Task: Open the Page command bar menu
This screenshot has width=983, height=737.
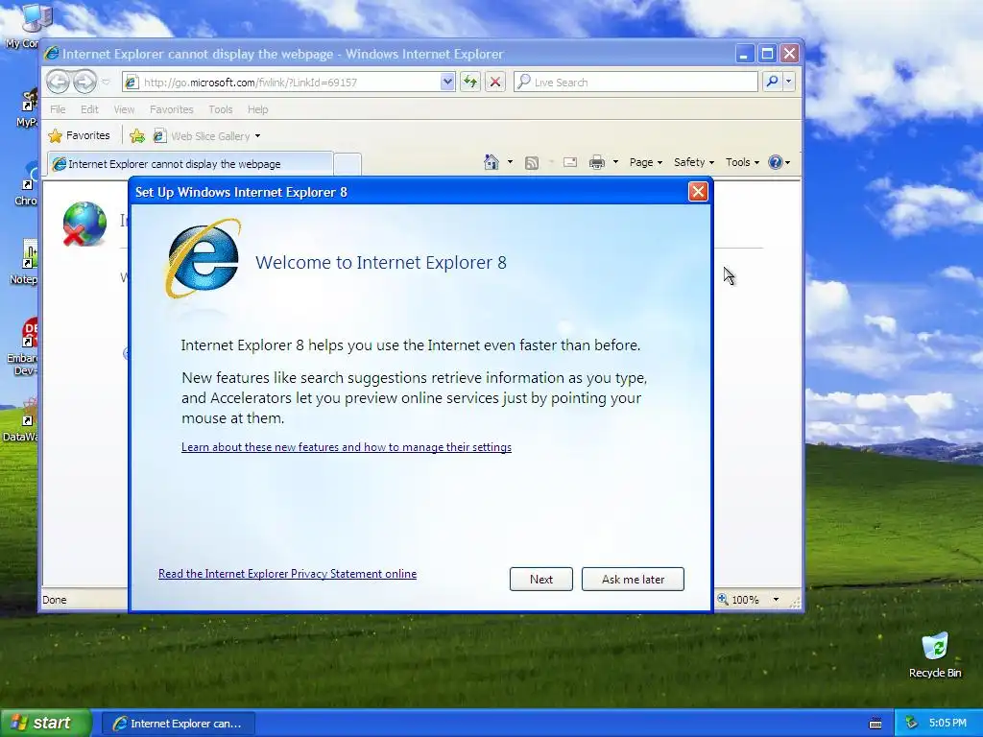Action: (646, 162)
